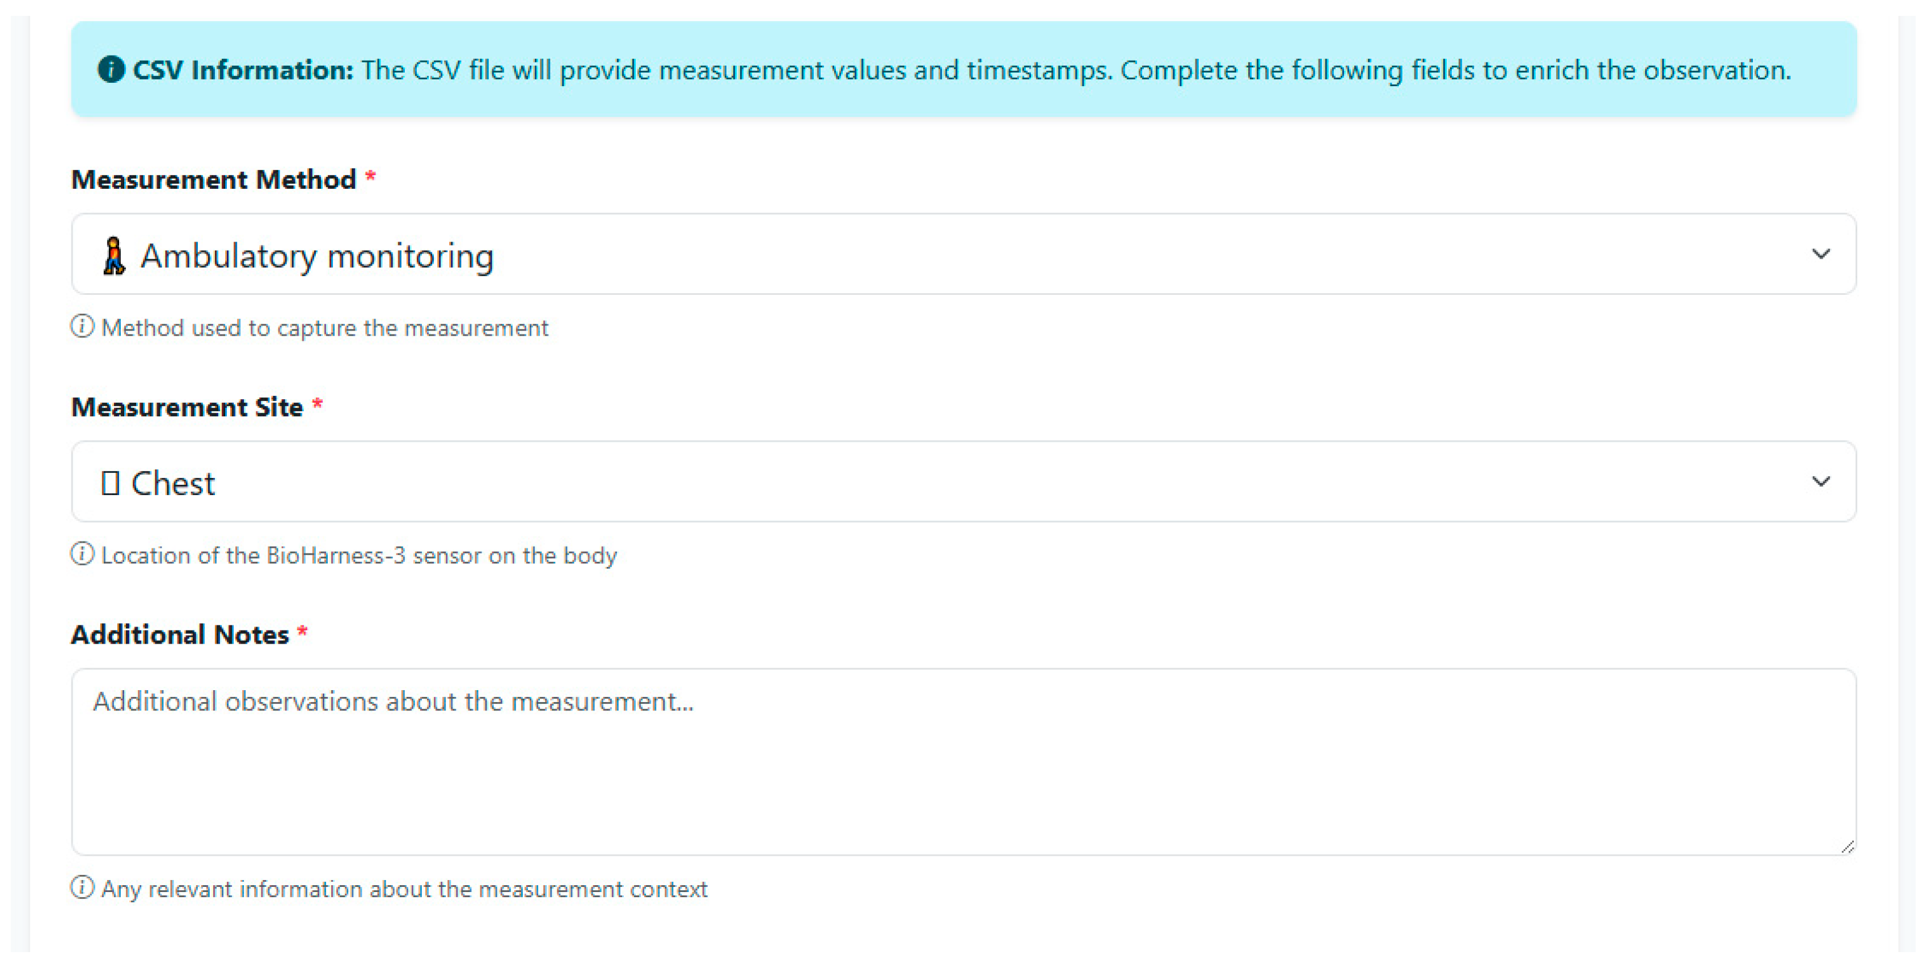Click info icon beside 'Location of the BioHarness-3'
The width and height of the screenshot is (1927, 964).
(82, 554)
